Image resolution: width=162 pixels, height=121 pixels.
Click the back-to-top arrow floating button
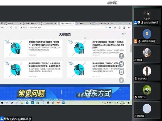121,80
